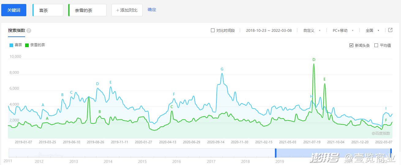This screenshot has width=401, height=165.
Task: Open the blue news marker G
Action: coord(222,69)
